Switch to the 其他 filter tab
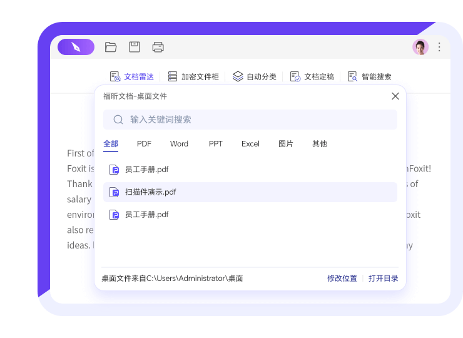The width and height of the screenshot is (463, 338). [320, 144]
